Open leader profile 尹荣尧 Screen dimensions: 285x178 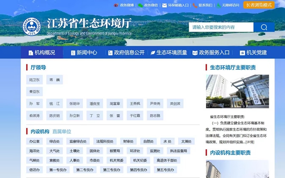pyautogui.click(x=155, y=104)
